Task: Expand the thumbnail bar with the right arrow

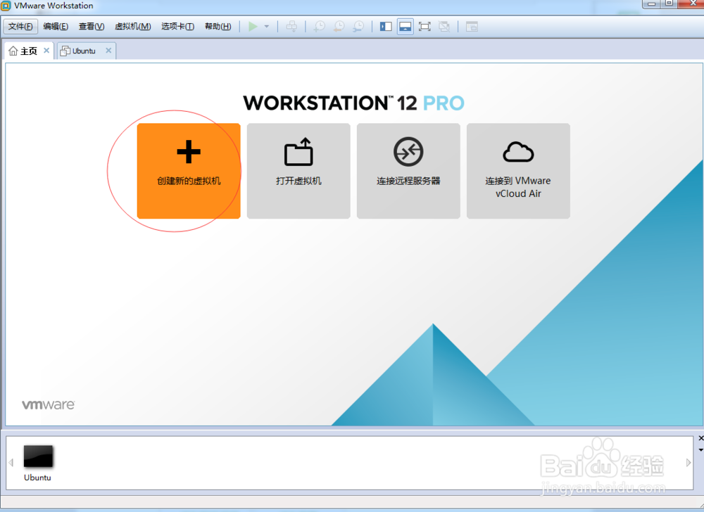Action: click(689, 462)
